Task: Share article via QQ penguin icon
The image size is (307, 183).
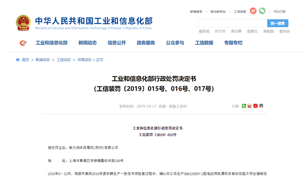Action: pos(261,106)
